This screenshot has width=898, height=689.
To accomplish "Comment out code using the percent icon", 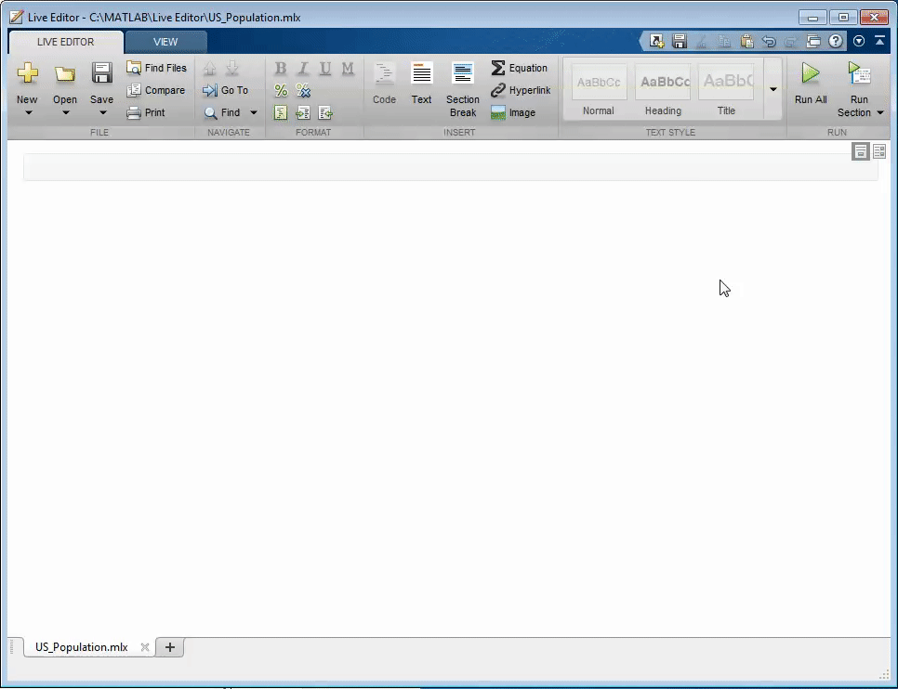I will (x=280, y=90).
